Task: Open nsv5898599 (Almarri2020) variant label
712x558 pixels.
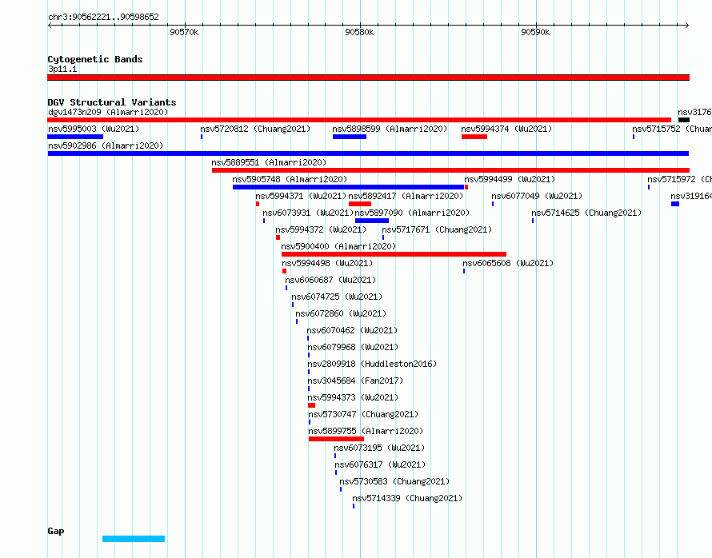Action: [x=390, y=129]
